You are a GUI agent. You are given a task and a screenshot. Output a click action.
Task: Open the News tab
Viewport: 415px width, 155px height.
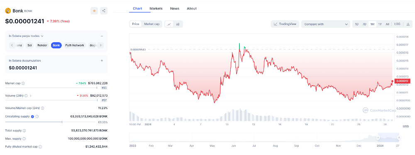[175, 8]
